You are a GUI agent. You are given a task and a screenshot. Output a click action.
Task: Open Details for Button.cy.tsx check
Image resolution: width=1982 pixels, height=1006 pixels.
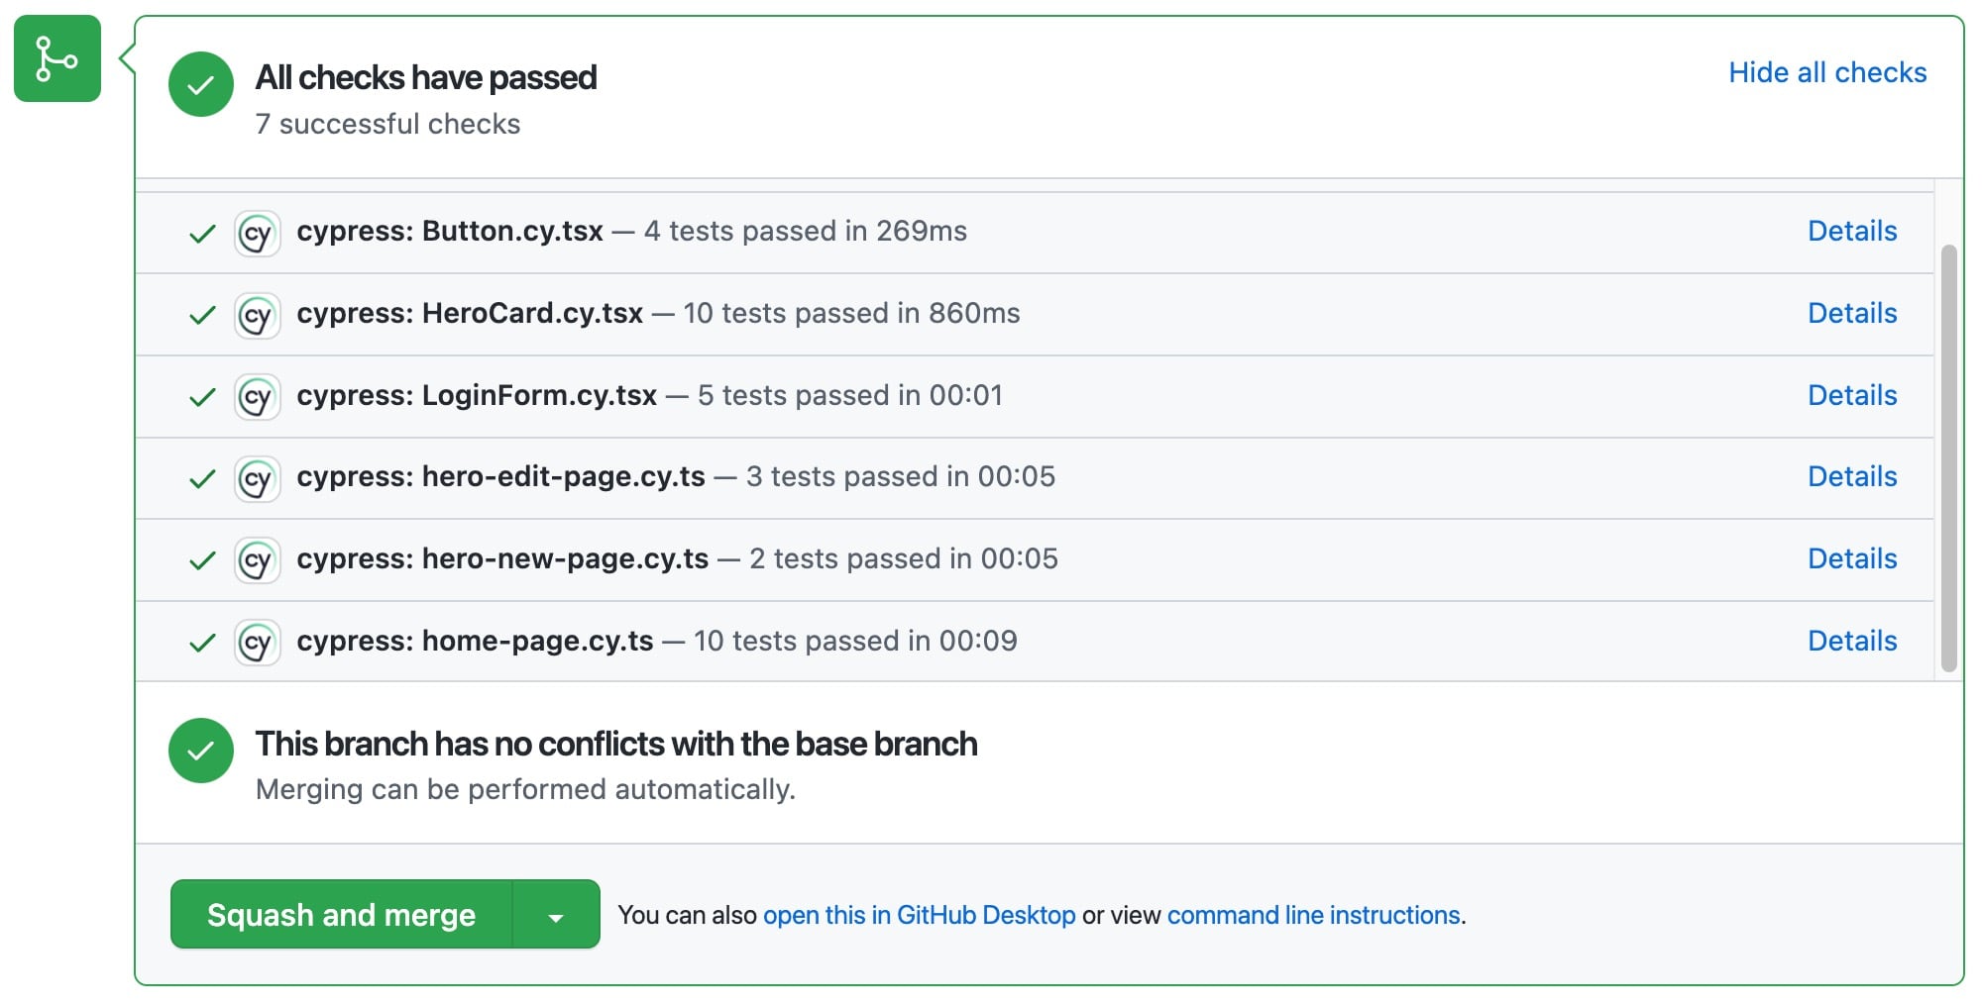(x=1851, y=231)
